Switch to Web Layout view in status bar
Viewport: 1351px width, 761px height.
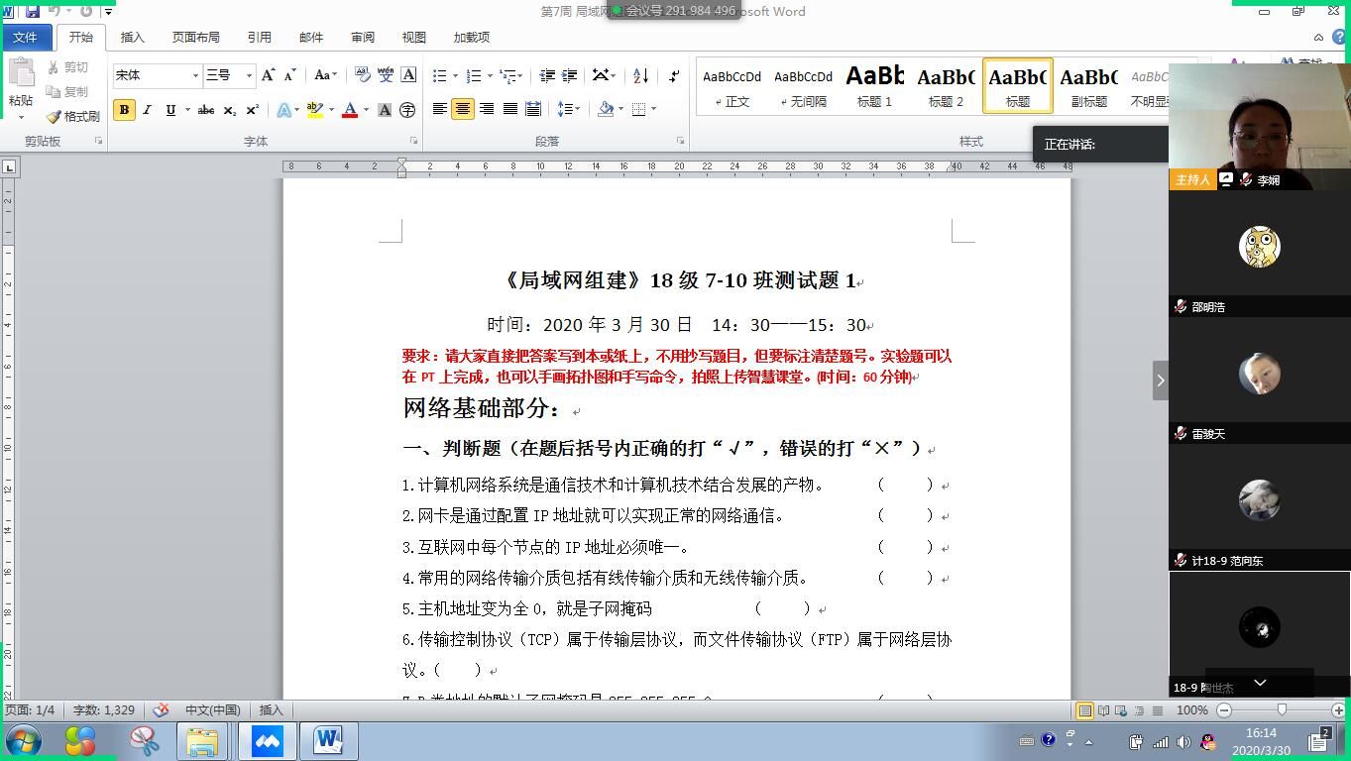tap(1121, 710)
